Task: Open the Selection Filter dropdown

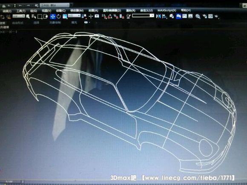Action: (19, 16)
